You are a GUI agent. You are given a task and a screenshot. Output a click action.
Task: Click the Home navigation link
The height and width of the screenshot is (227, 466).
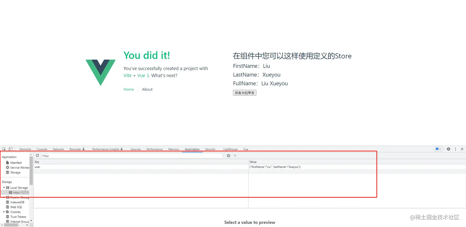pos(129,89)
